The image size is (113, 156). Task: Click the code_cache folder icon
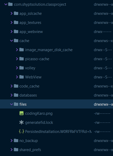16,86
